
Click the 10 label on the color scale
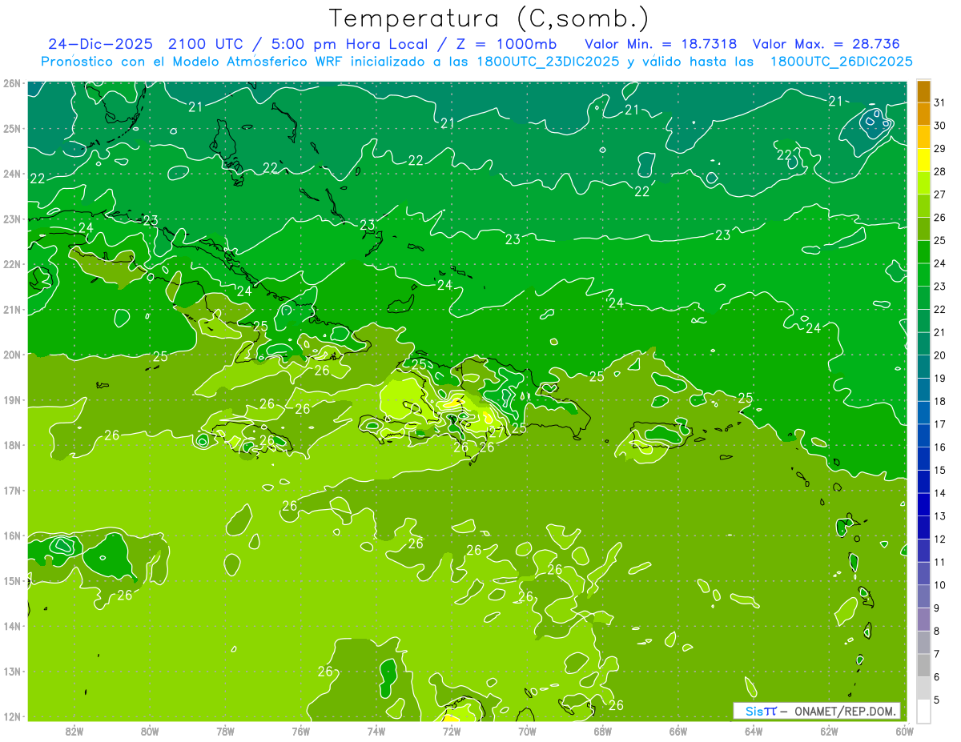click(x=939, y=585)
